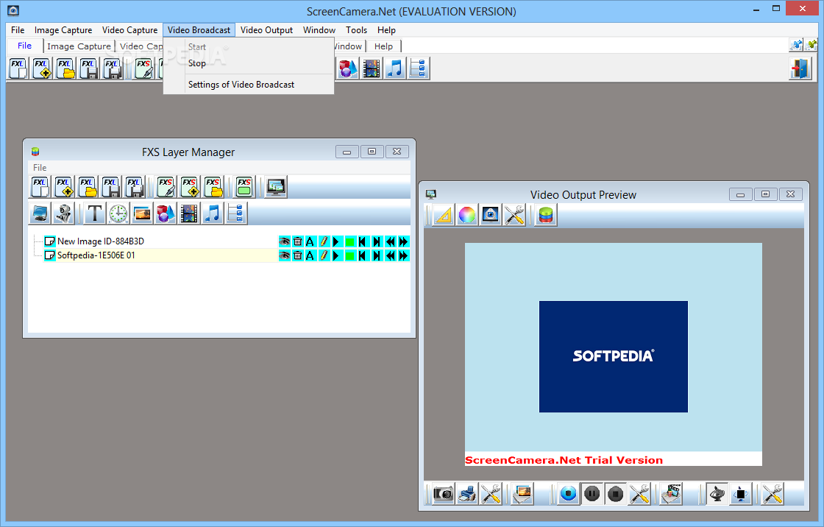Click the yellow ruler triangle icon in Video Output Preview
Viewport: 824px width, 527px height.
tap(444, 215)
